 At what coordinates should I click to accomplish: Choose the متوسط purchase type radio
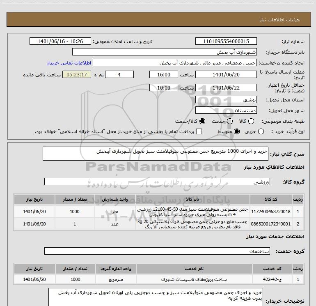click(x=237, y=132)
